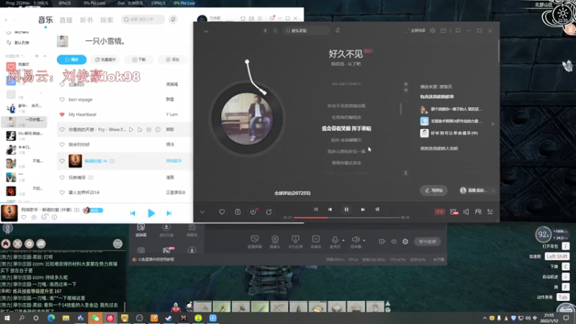Open the 我喜欢 favorites playlist in the sidebar
The height and width of the screenshot is (324, 576).
click(23, 66)
